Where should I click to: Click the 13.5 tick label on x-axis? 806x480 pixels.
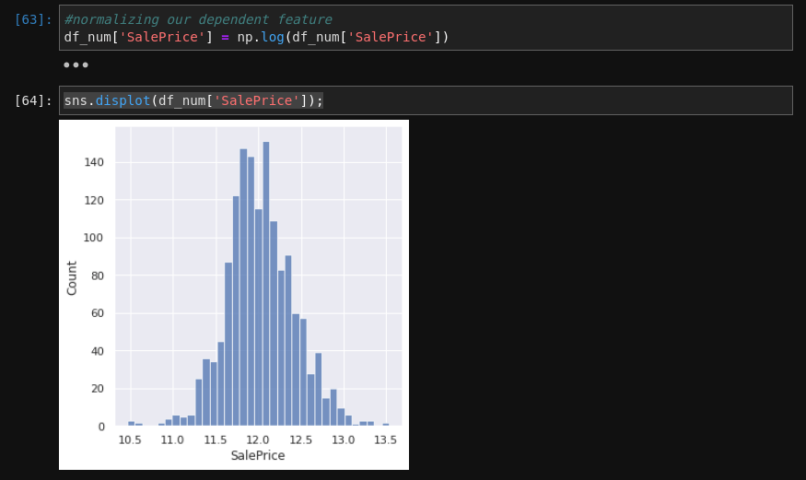point(385,440)
